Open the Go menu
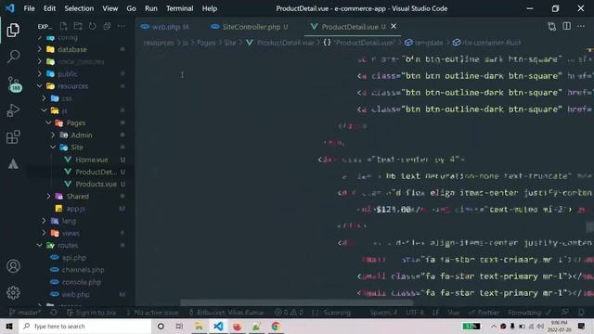594x334 pixels. 131,8
